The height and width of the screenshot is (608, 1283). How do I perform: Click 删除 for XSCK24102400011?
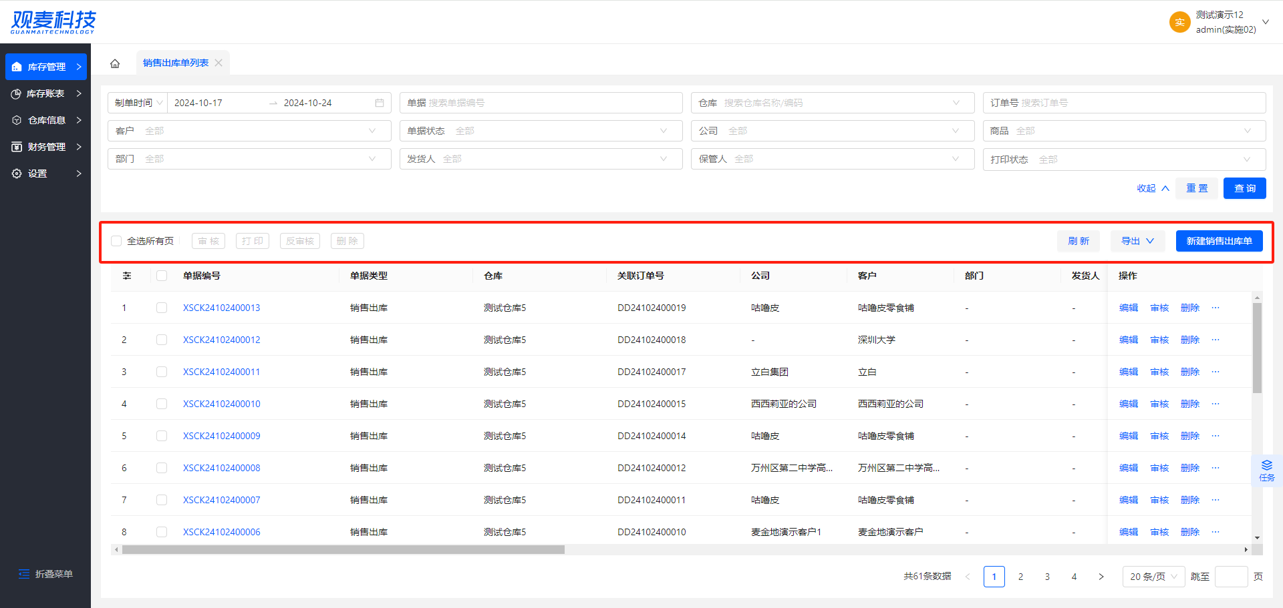(1190, 372)
